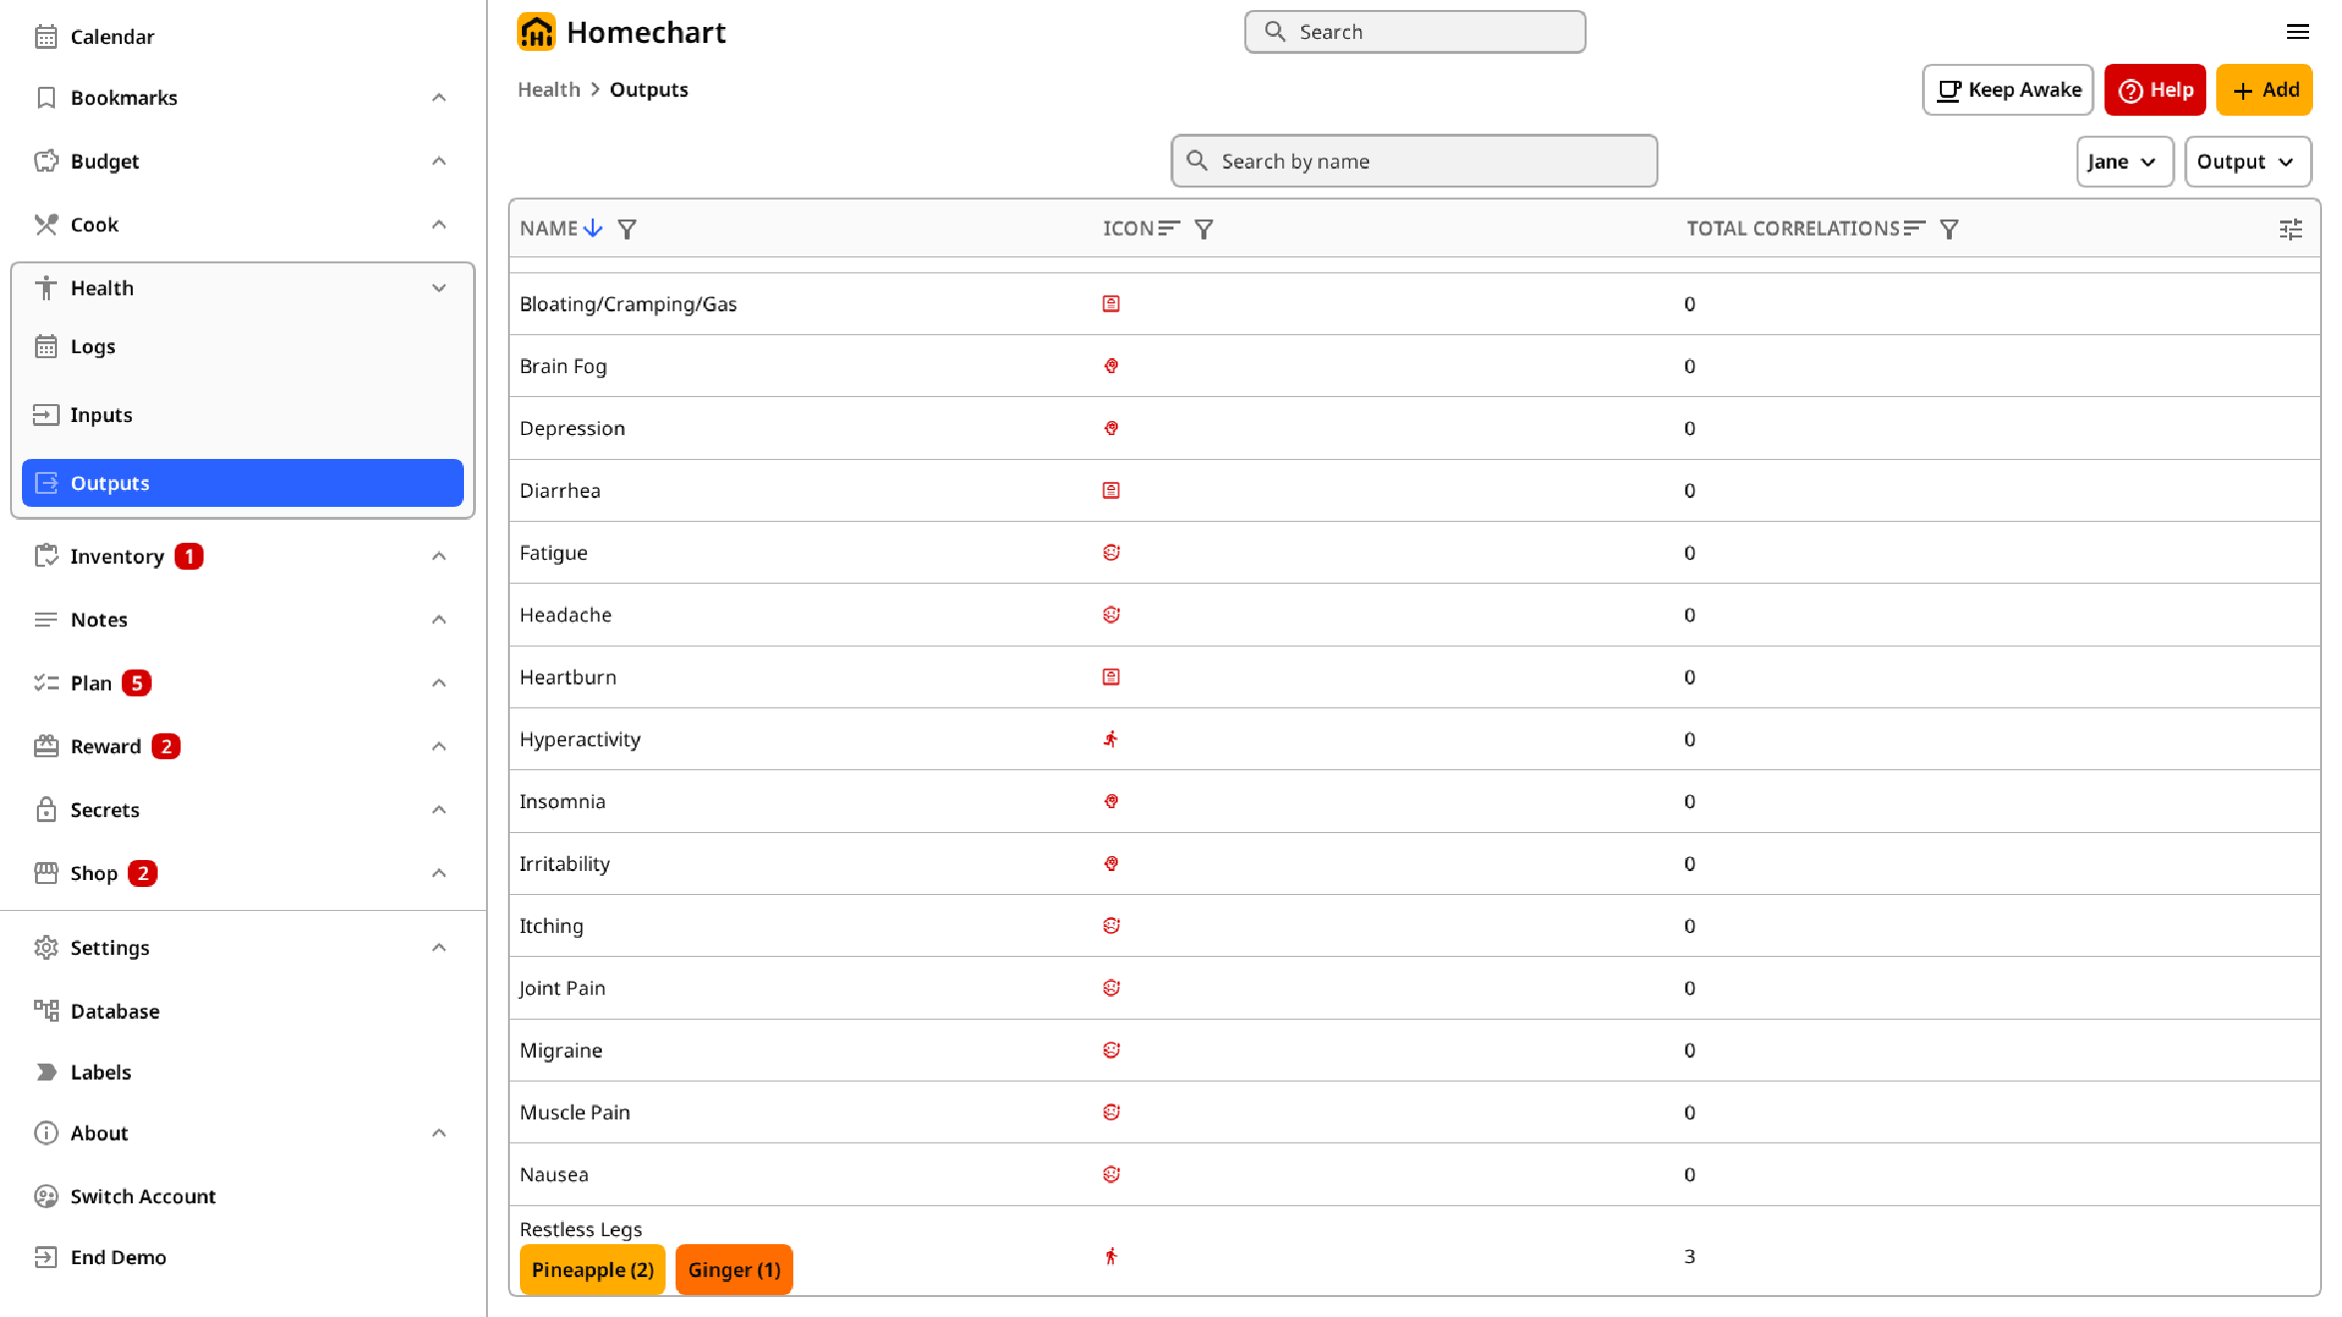This screenshot has height=1317, width=2342.
Task: Click the Hyperactivity running icon
Action: (x=1111, y=739)
